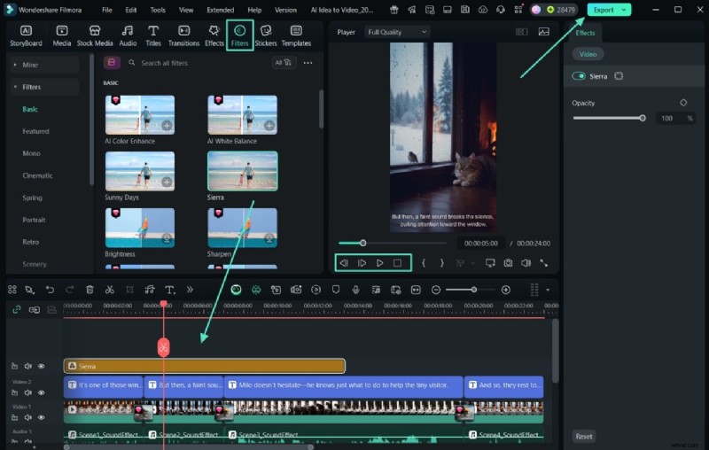Screen dimensions: 709x450
Task: Expand the Mine category
Action: coord(31,65)
